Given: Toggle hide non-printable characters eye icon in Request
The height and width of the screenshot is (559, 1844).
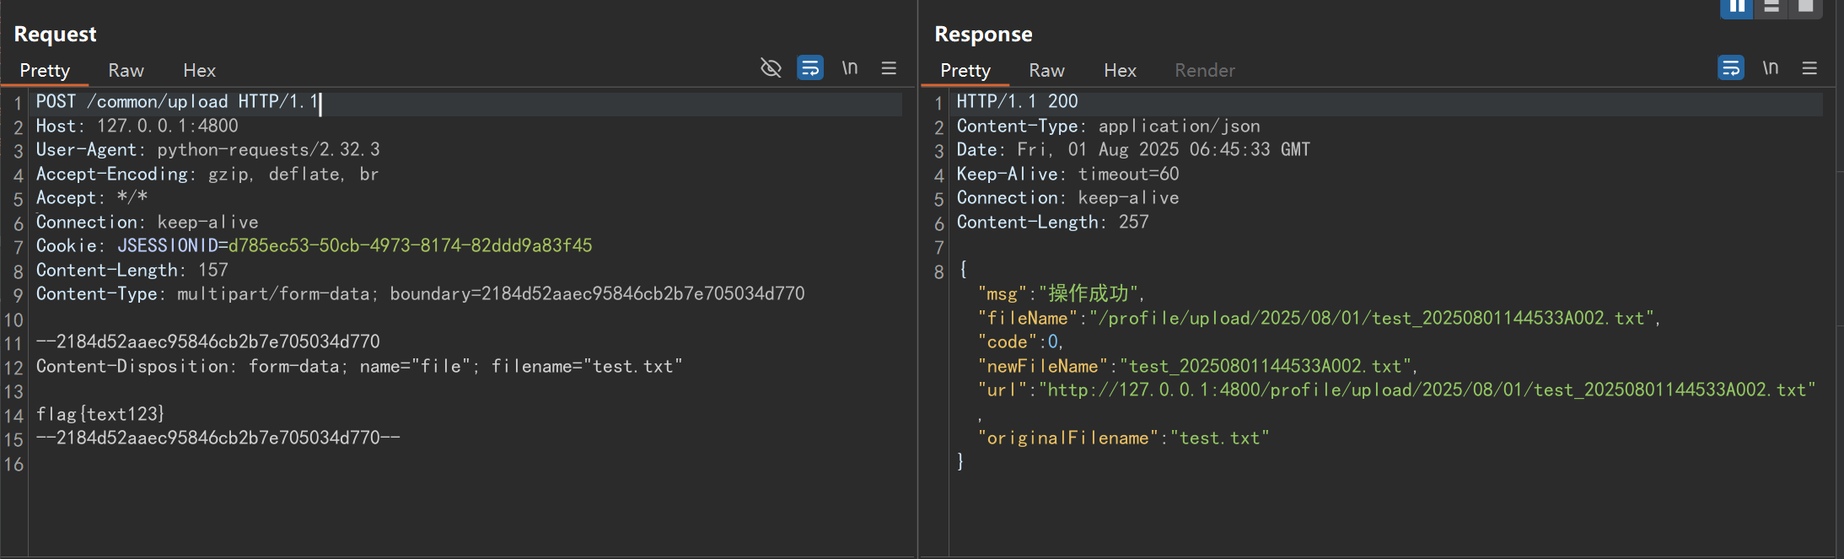Looking at the screenshot, I should coord(771,68).
